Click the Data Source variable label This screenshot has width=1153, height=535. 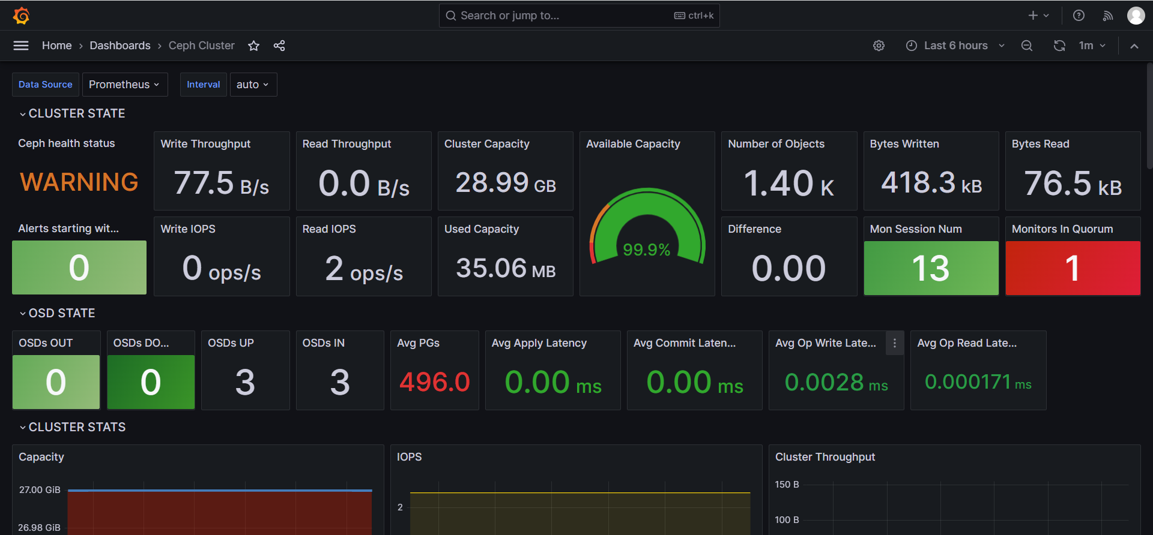pos(46,85)
